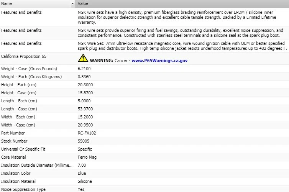Select Height - Case (cm) label
The height and width of the screenshot is (192, 289).
(x=19, y=93)
